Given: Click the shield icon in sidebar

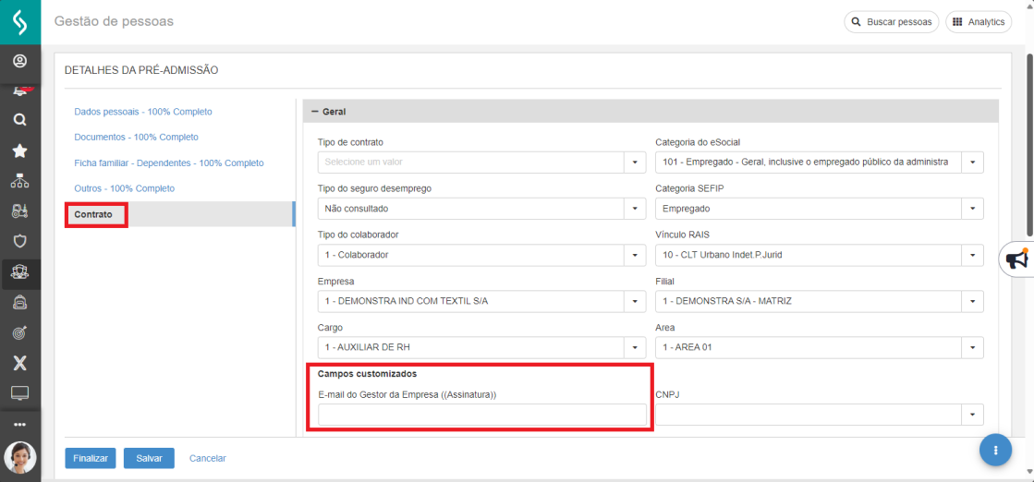Looking at the screenshot, I should click(19, 242).
